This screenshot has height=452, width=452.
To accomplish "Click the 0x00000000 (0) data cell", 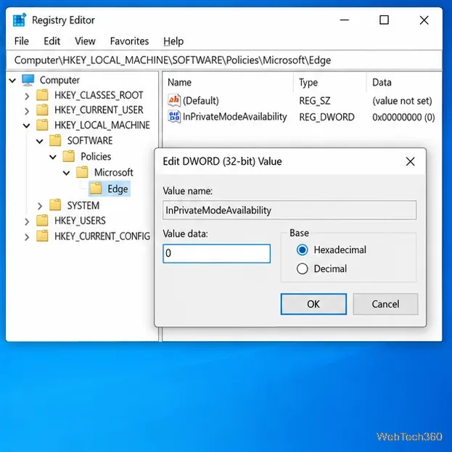I will [403, 117].
